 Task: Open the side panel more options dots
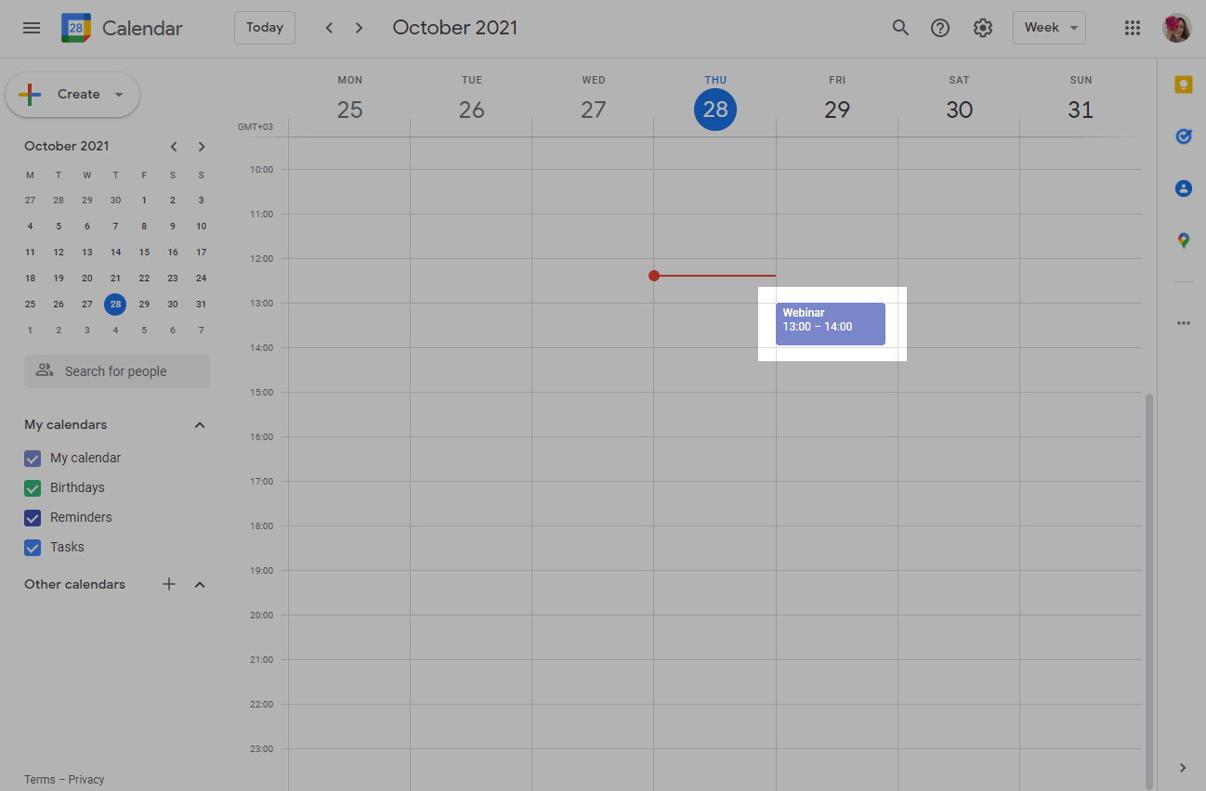coord(1184,323)
